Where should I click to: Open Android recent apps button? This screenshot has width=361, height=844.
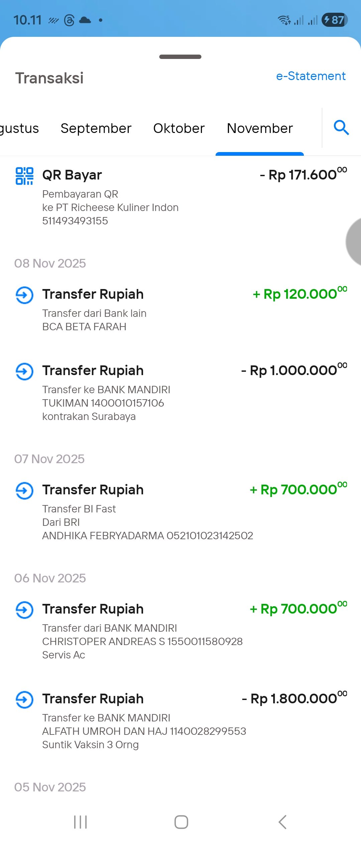81,822
